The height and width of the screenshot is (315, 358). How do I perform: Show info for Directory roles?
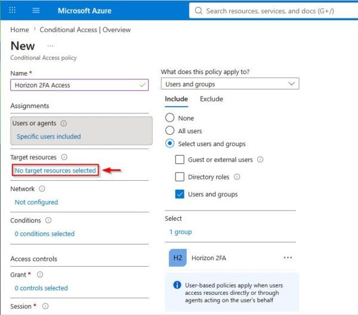pos(237,177)
